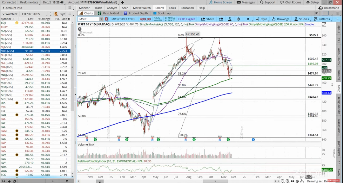
Task: Open the quick quote card icon
Action: click(x=221, y=19)
